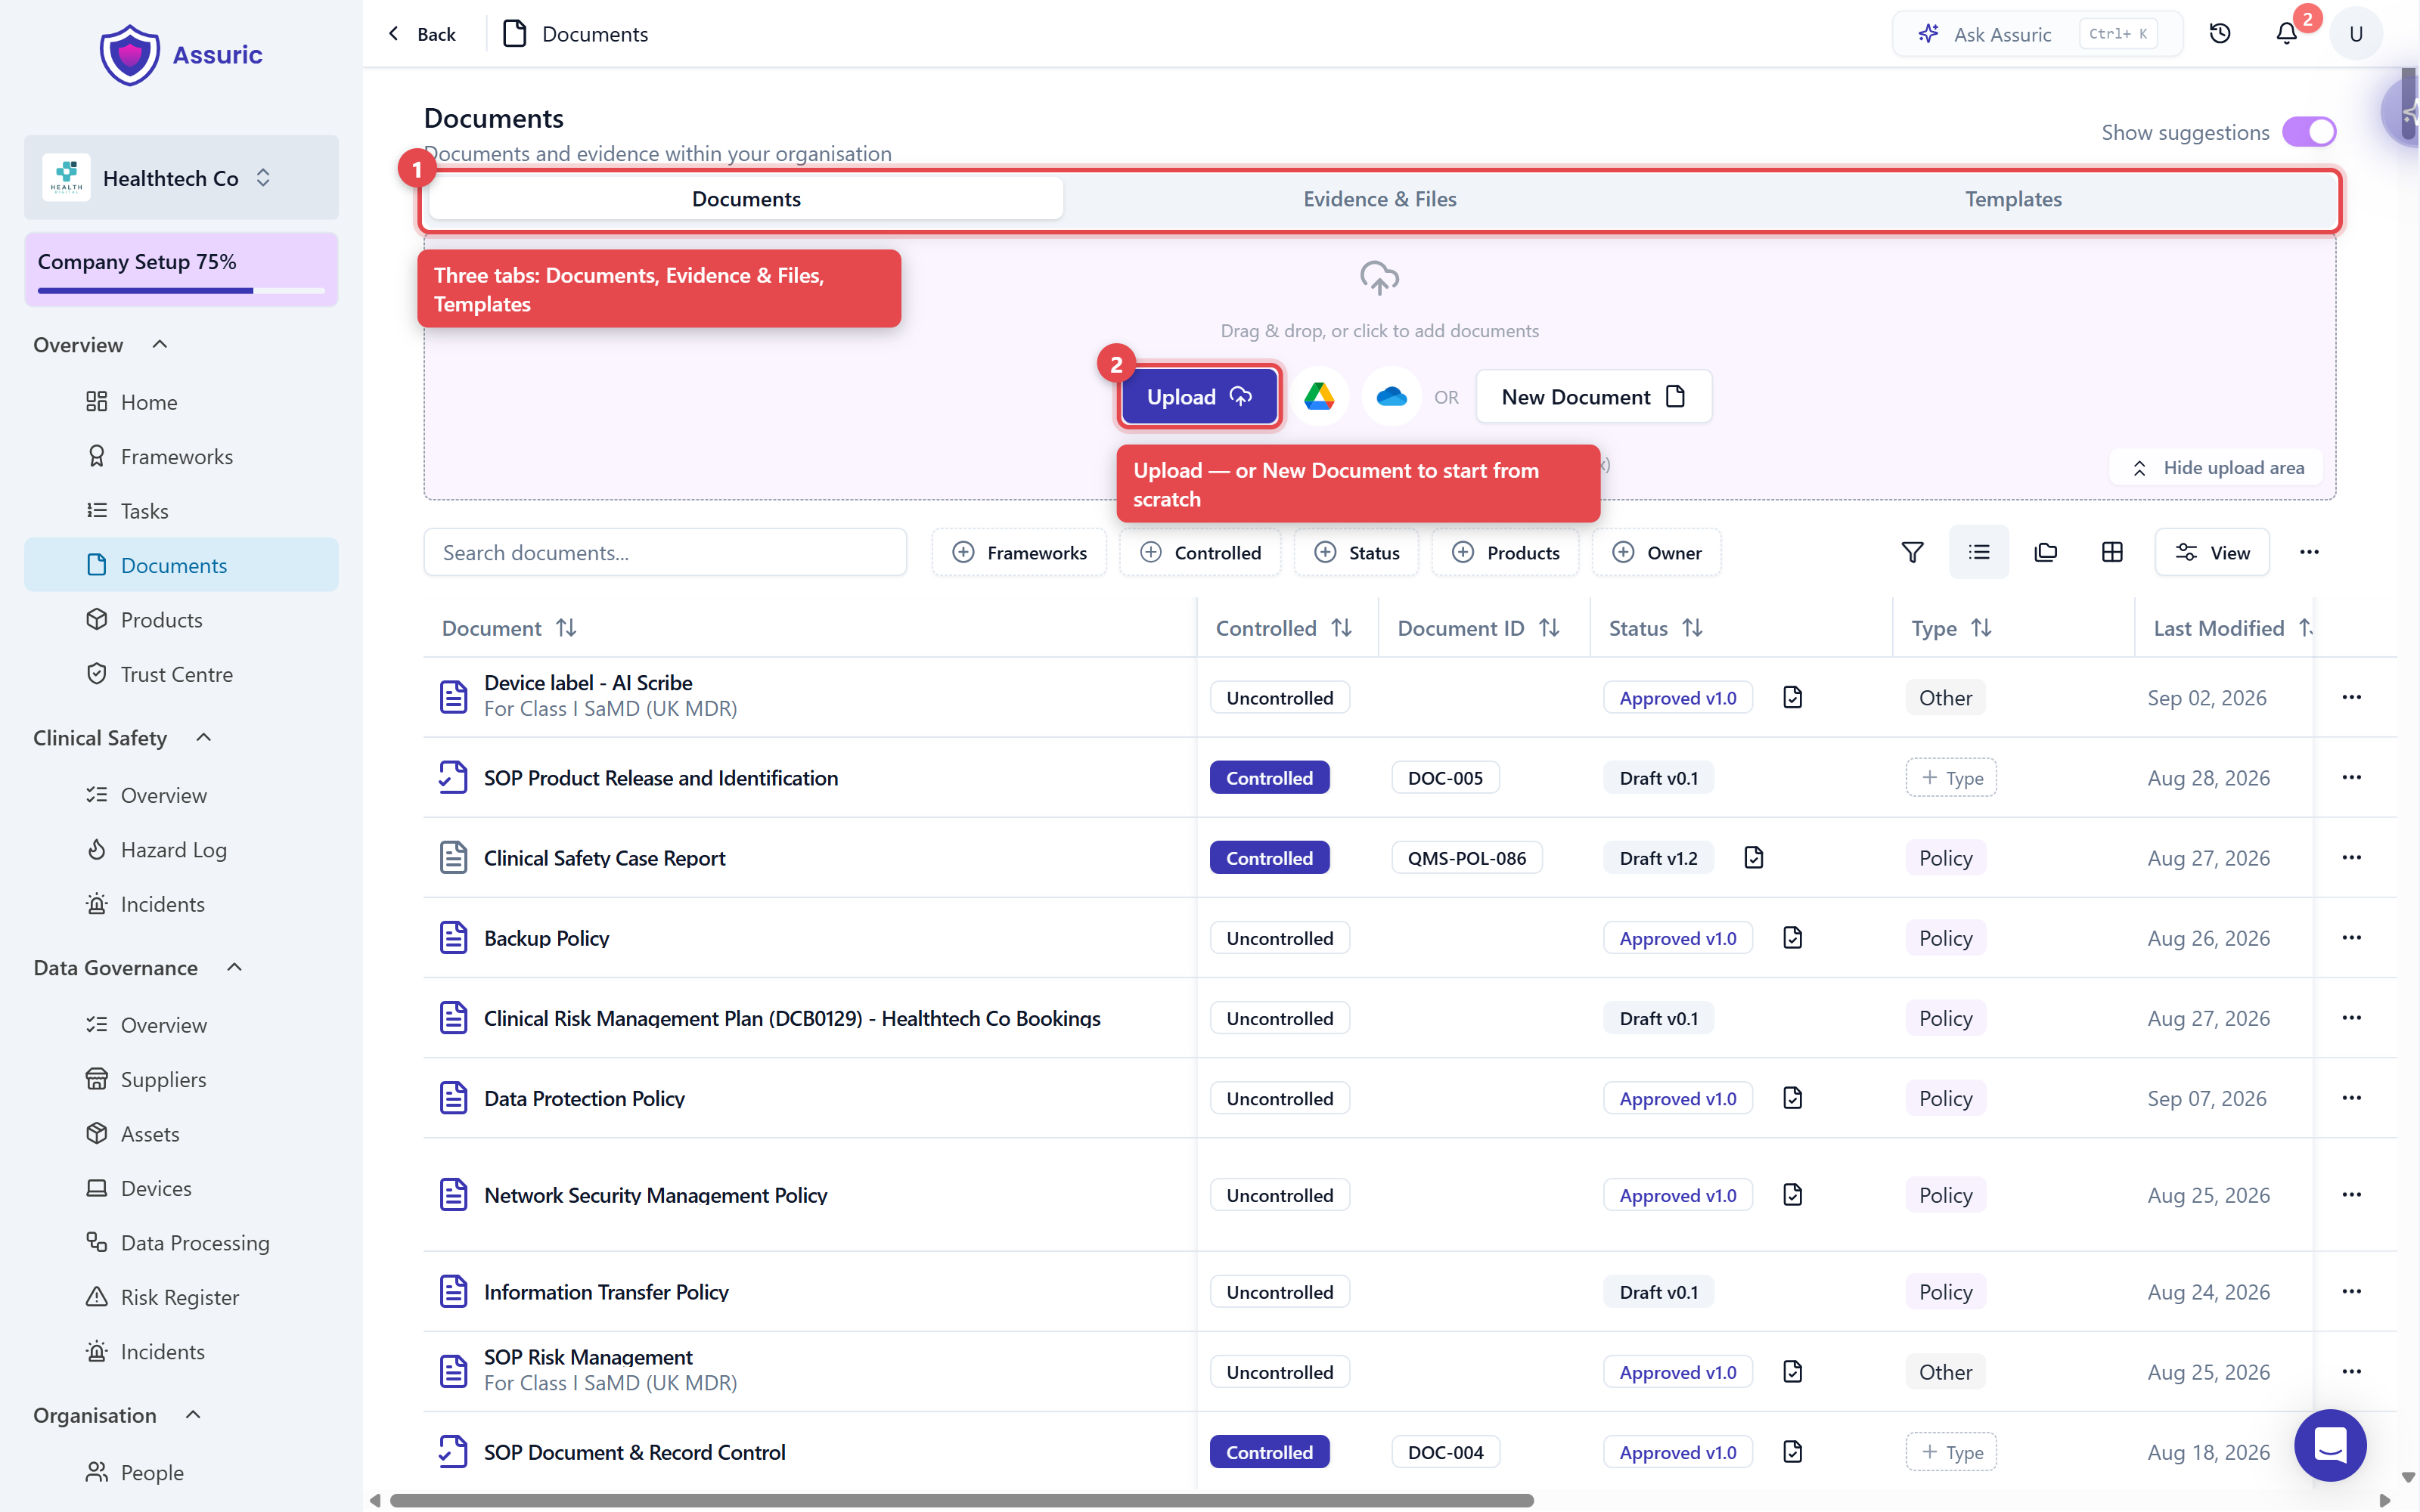This screenshot has width=2420, height=1512.
Task: Open row menu for SOP Document & Record Control
Action: [x=2351, y=1452]
